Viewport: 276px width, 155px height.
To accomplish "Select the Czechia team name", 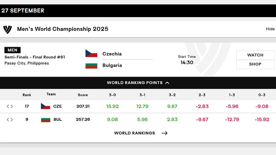I will click(112, 54).
